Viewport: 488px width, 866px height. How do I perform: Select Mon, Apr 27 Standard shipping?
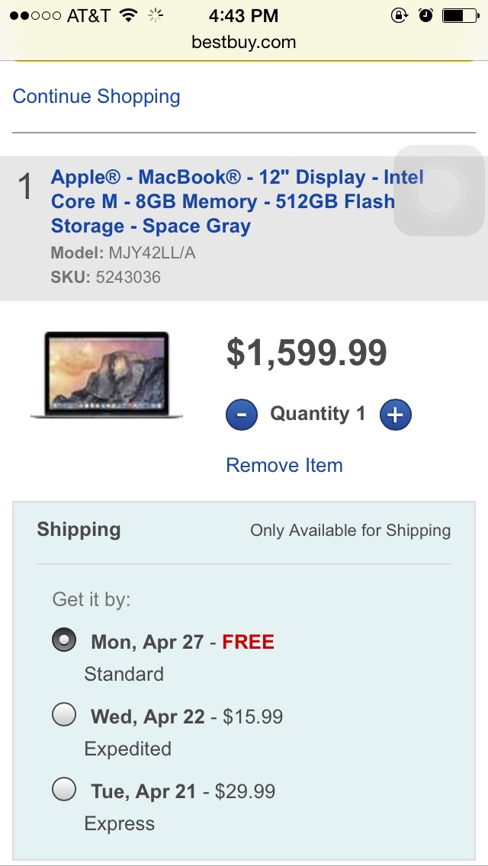point(63,640)
